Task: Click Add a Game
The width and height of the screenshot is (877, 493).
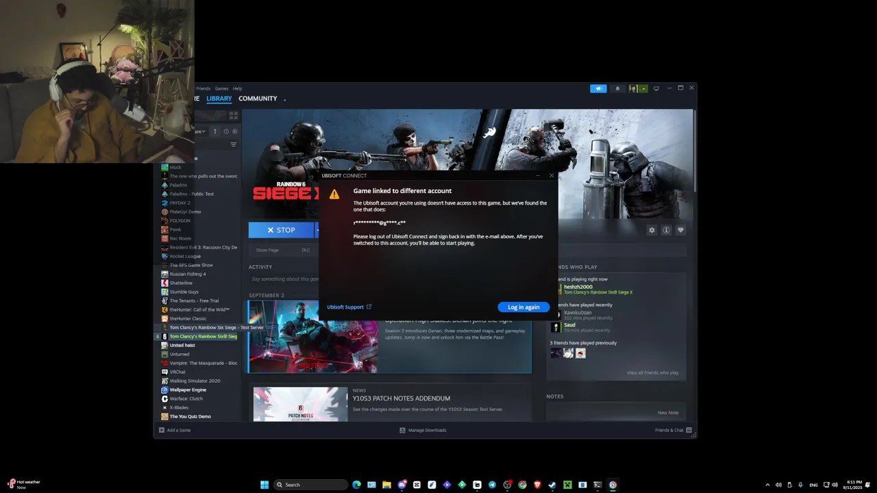Action: pos(175,430)
